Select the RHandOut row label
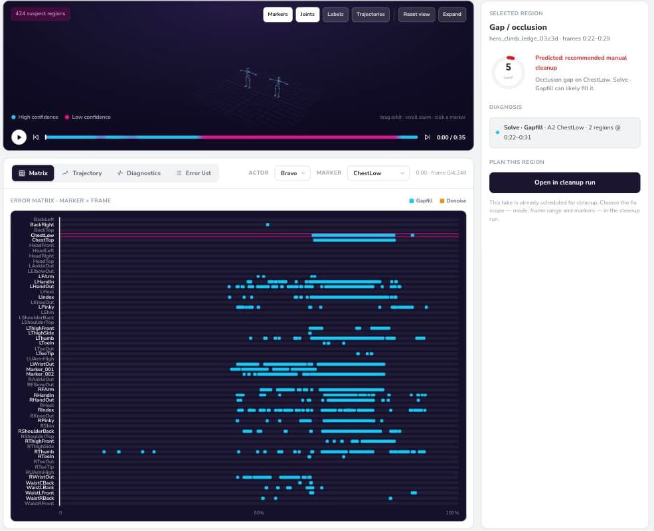The image size is (654, 531). 42,400
